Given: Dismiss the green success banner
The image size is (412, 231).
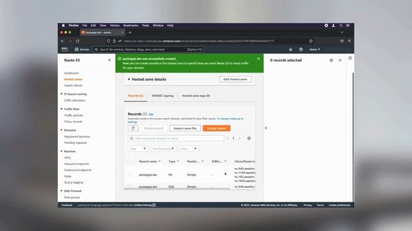Looking at the screenshot, I should tap(259, 58).
